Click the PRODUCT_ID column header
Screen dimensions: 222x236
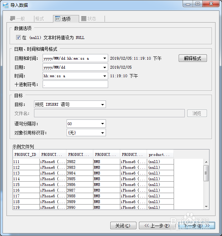[26, 154]
